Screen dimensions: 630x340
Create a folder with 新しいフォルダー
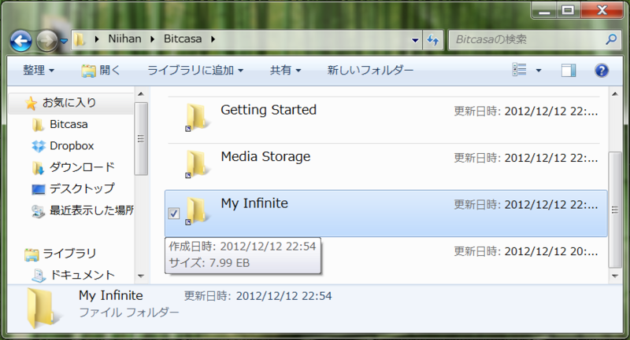pos(370,71)
